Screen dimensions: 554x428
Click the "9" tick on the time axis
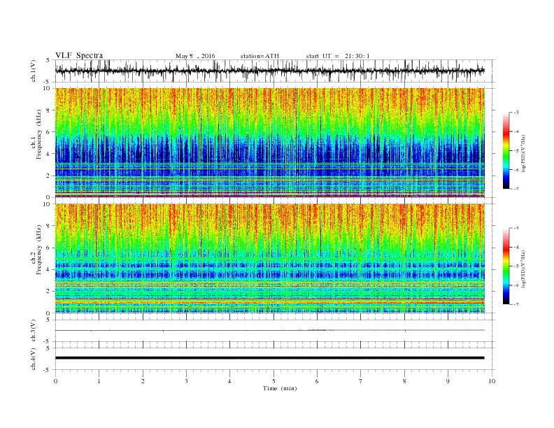tap(448, 381)
